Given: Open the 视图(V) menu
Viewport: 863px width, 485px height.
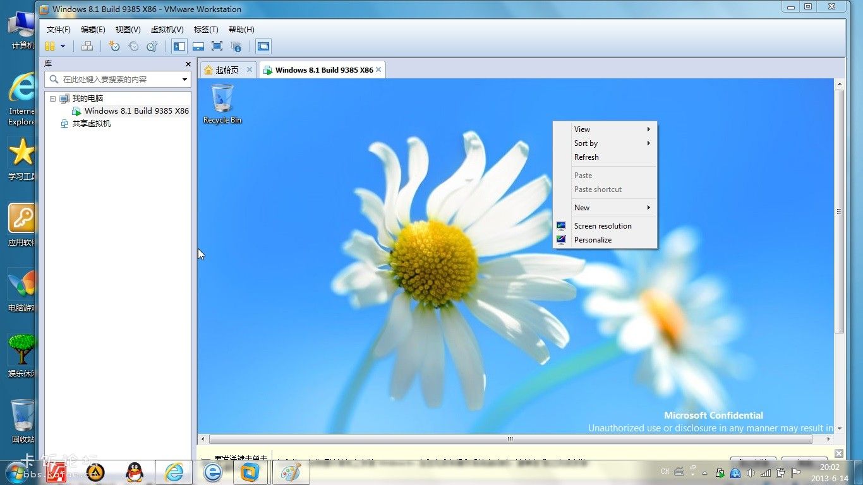Looking at the screenshot, I should [x=128, y=30].
